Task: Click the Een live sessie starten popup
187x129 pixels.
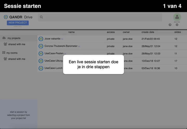Action: click(94, 64)
